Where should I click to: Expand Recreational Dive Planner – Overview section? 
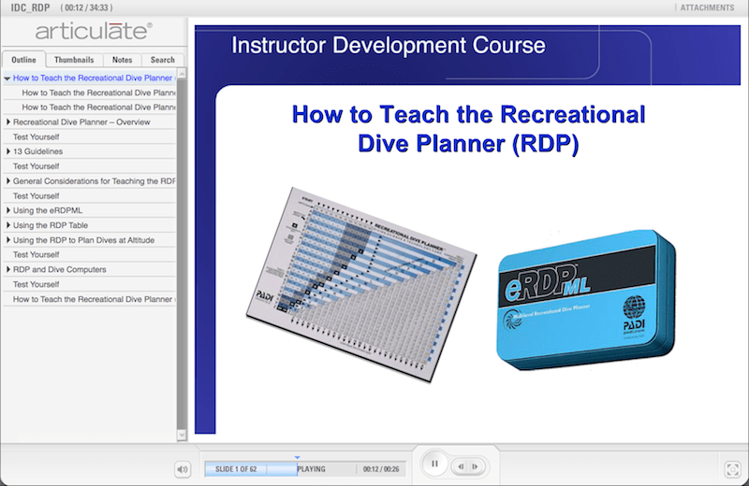coord(8,122)
